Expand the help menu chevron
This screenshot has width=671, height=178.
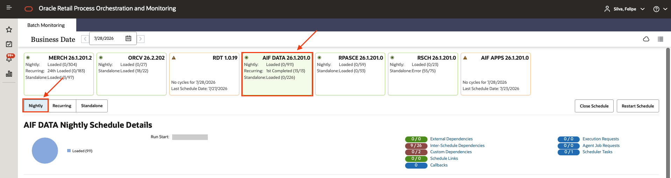click(x=665, y=9)
